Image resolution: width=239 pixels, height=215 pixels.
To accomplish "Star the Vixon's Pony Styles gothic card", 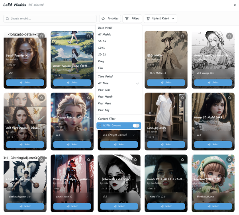I will click(88, 160).
